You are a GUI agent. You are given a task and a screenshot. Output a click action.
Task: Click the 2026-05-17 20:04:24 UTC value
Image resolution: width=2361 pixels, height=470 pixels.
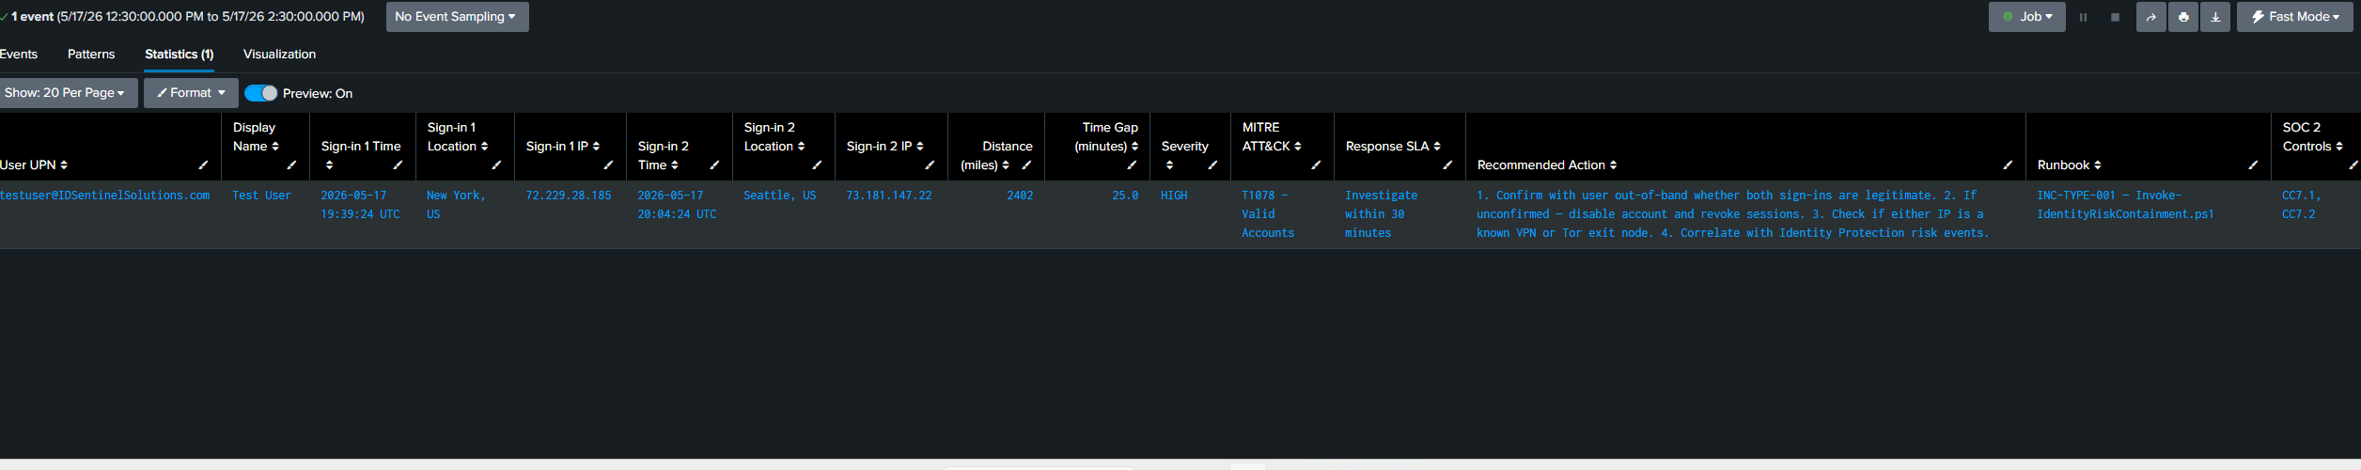[x=677, y=205]
